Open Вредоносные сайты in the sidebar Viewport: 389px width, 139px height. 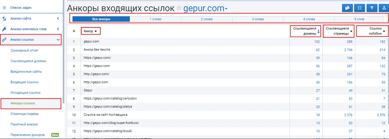[x=26, y=71]
